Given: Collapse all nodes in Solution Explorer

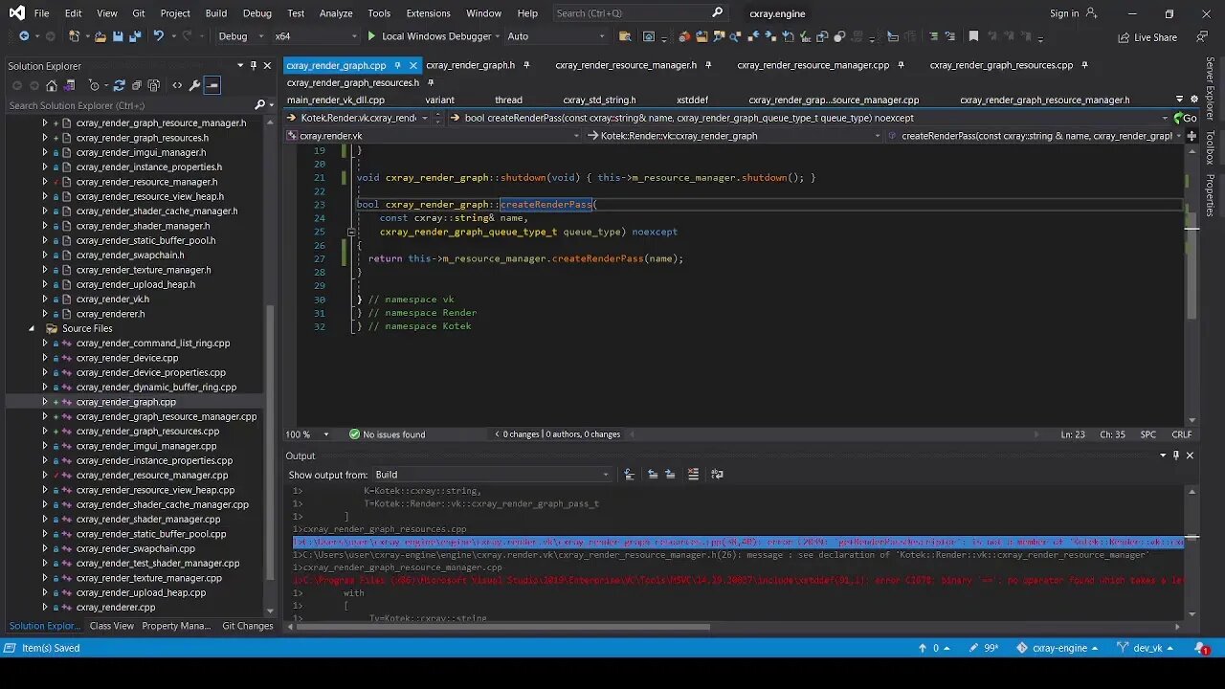Looking at the screenshot, I should click(139, 85).
